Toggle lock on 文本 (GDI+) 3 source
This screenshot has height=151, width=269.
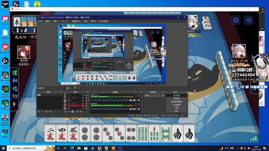pos(86,98)
